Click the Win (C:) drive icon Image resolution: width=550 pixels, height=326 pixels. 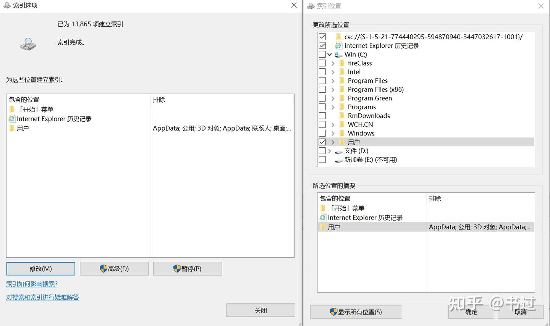tap(338, 55)
